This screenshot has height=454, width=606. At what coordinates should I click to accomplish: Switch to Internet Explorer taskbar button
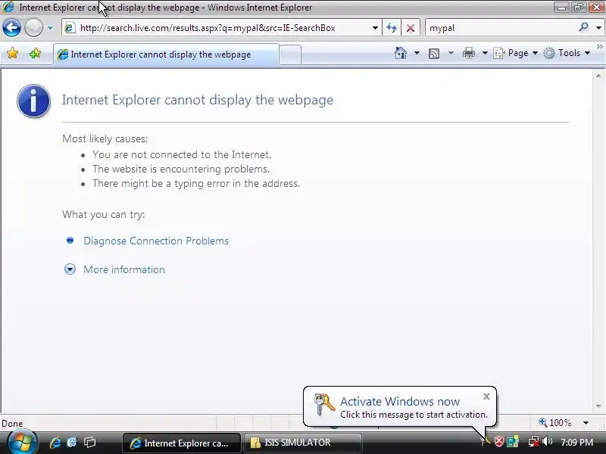182,443
